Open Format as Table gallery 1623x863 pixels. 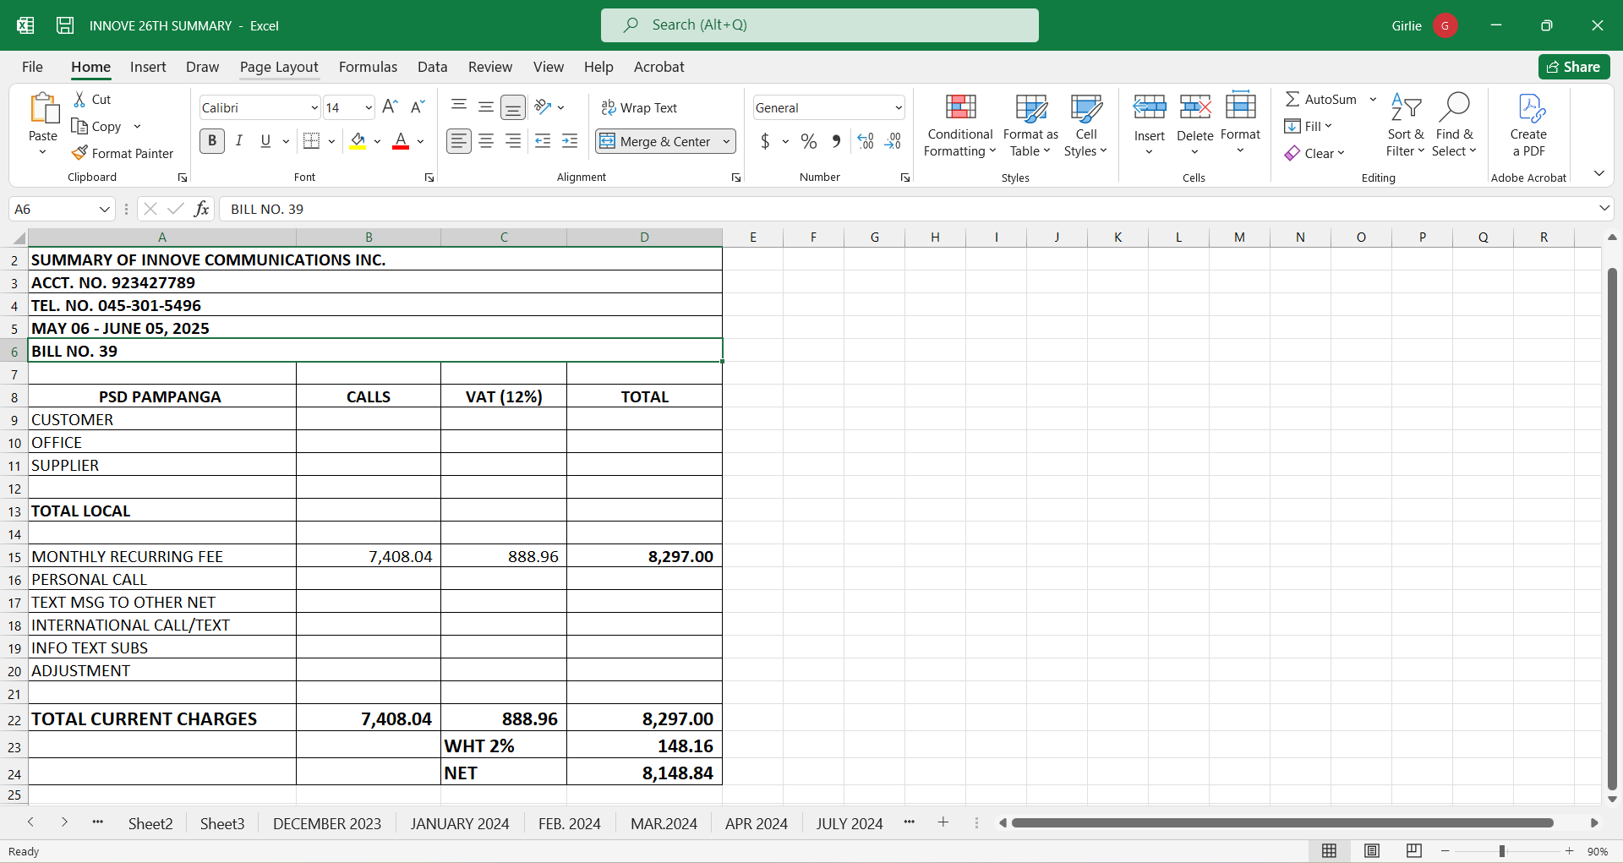coord(1030,125)
